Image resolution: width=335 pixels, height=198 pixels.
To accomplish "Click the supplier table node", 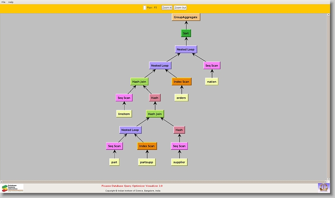I will [x=179, y=162].
